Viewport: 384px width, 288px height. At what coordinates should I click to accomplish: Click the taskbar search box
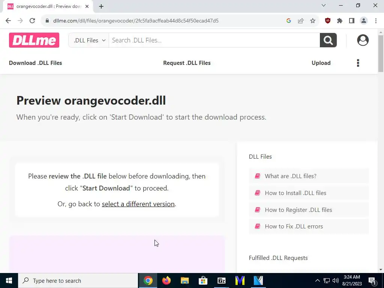click(x=78, y=280)
